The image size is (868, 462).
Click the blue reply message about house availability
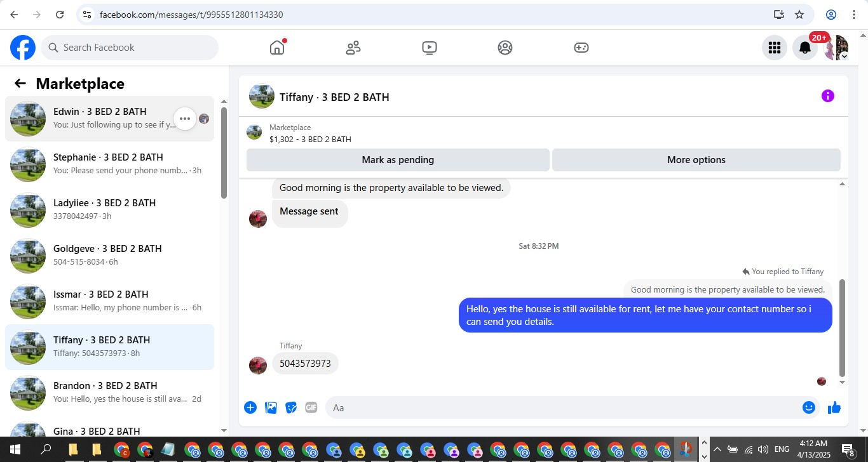point(646,315)
